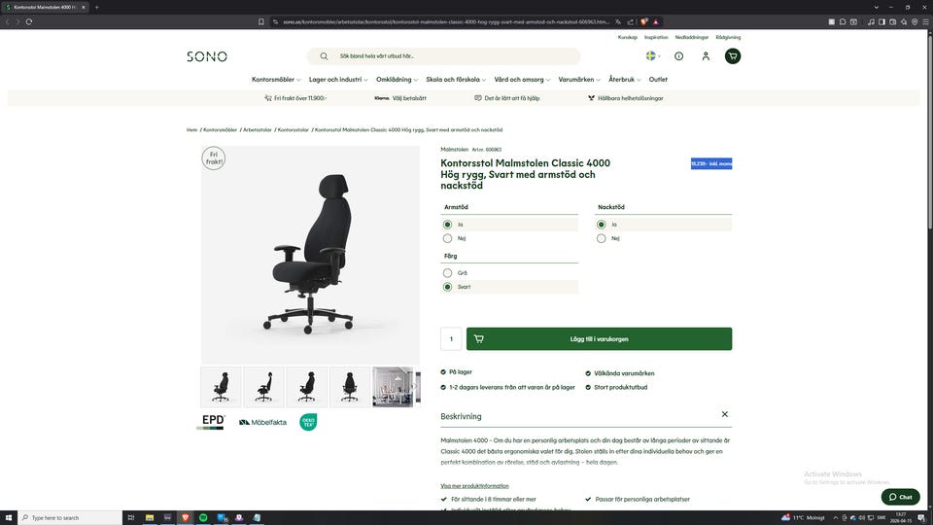
Task: Open the Chat widget
Action: pyautogui.click(x=900, y=497)
